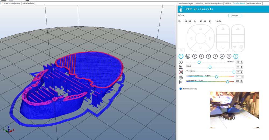The height and width of the screenshot is (140, 269).
Task: Run custom script button 5
Action: [229, 56]
